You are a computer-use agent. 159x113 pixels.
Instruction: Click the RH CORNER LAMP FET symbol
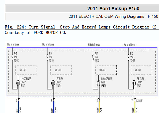(98, 83)
